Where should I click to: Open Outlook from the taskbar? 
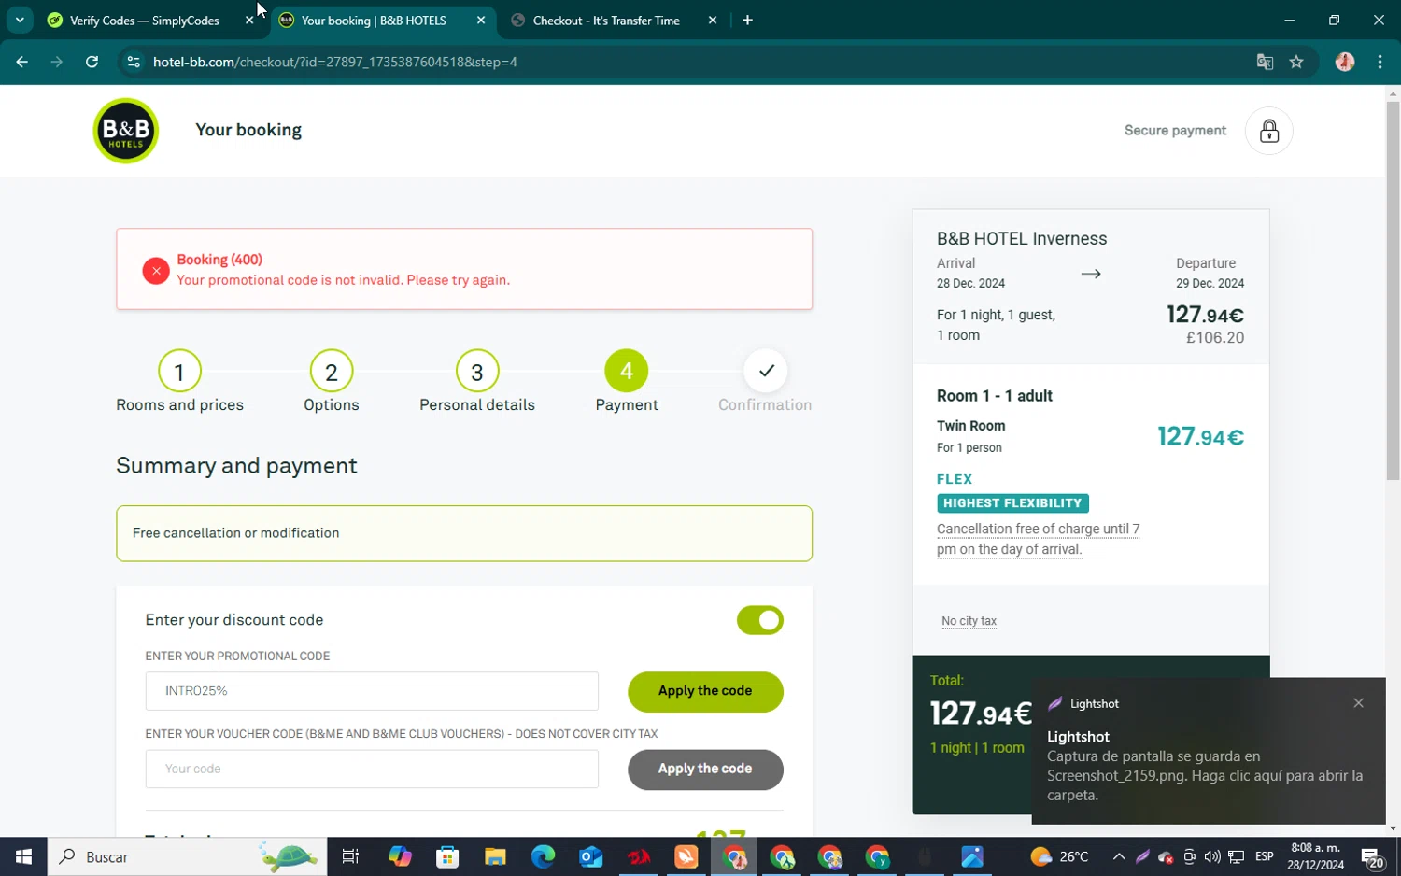tap(590, 856)
